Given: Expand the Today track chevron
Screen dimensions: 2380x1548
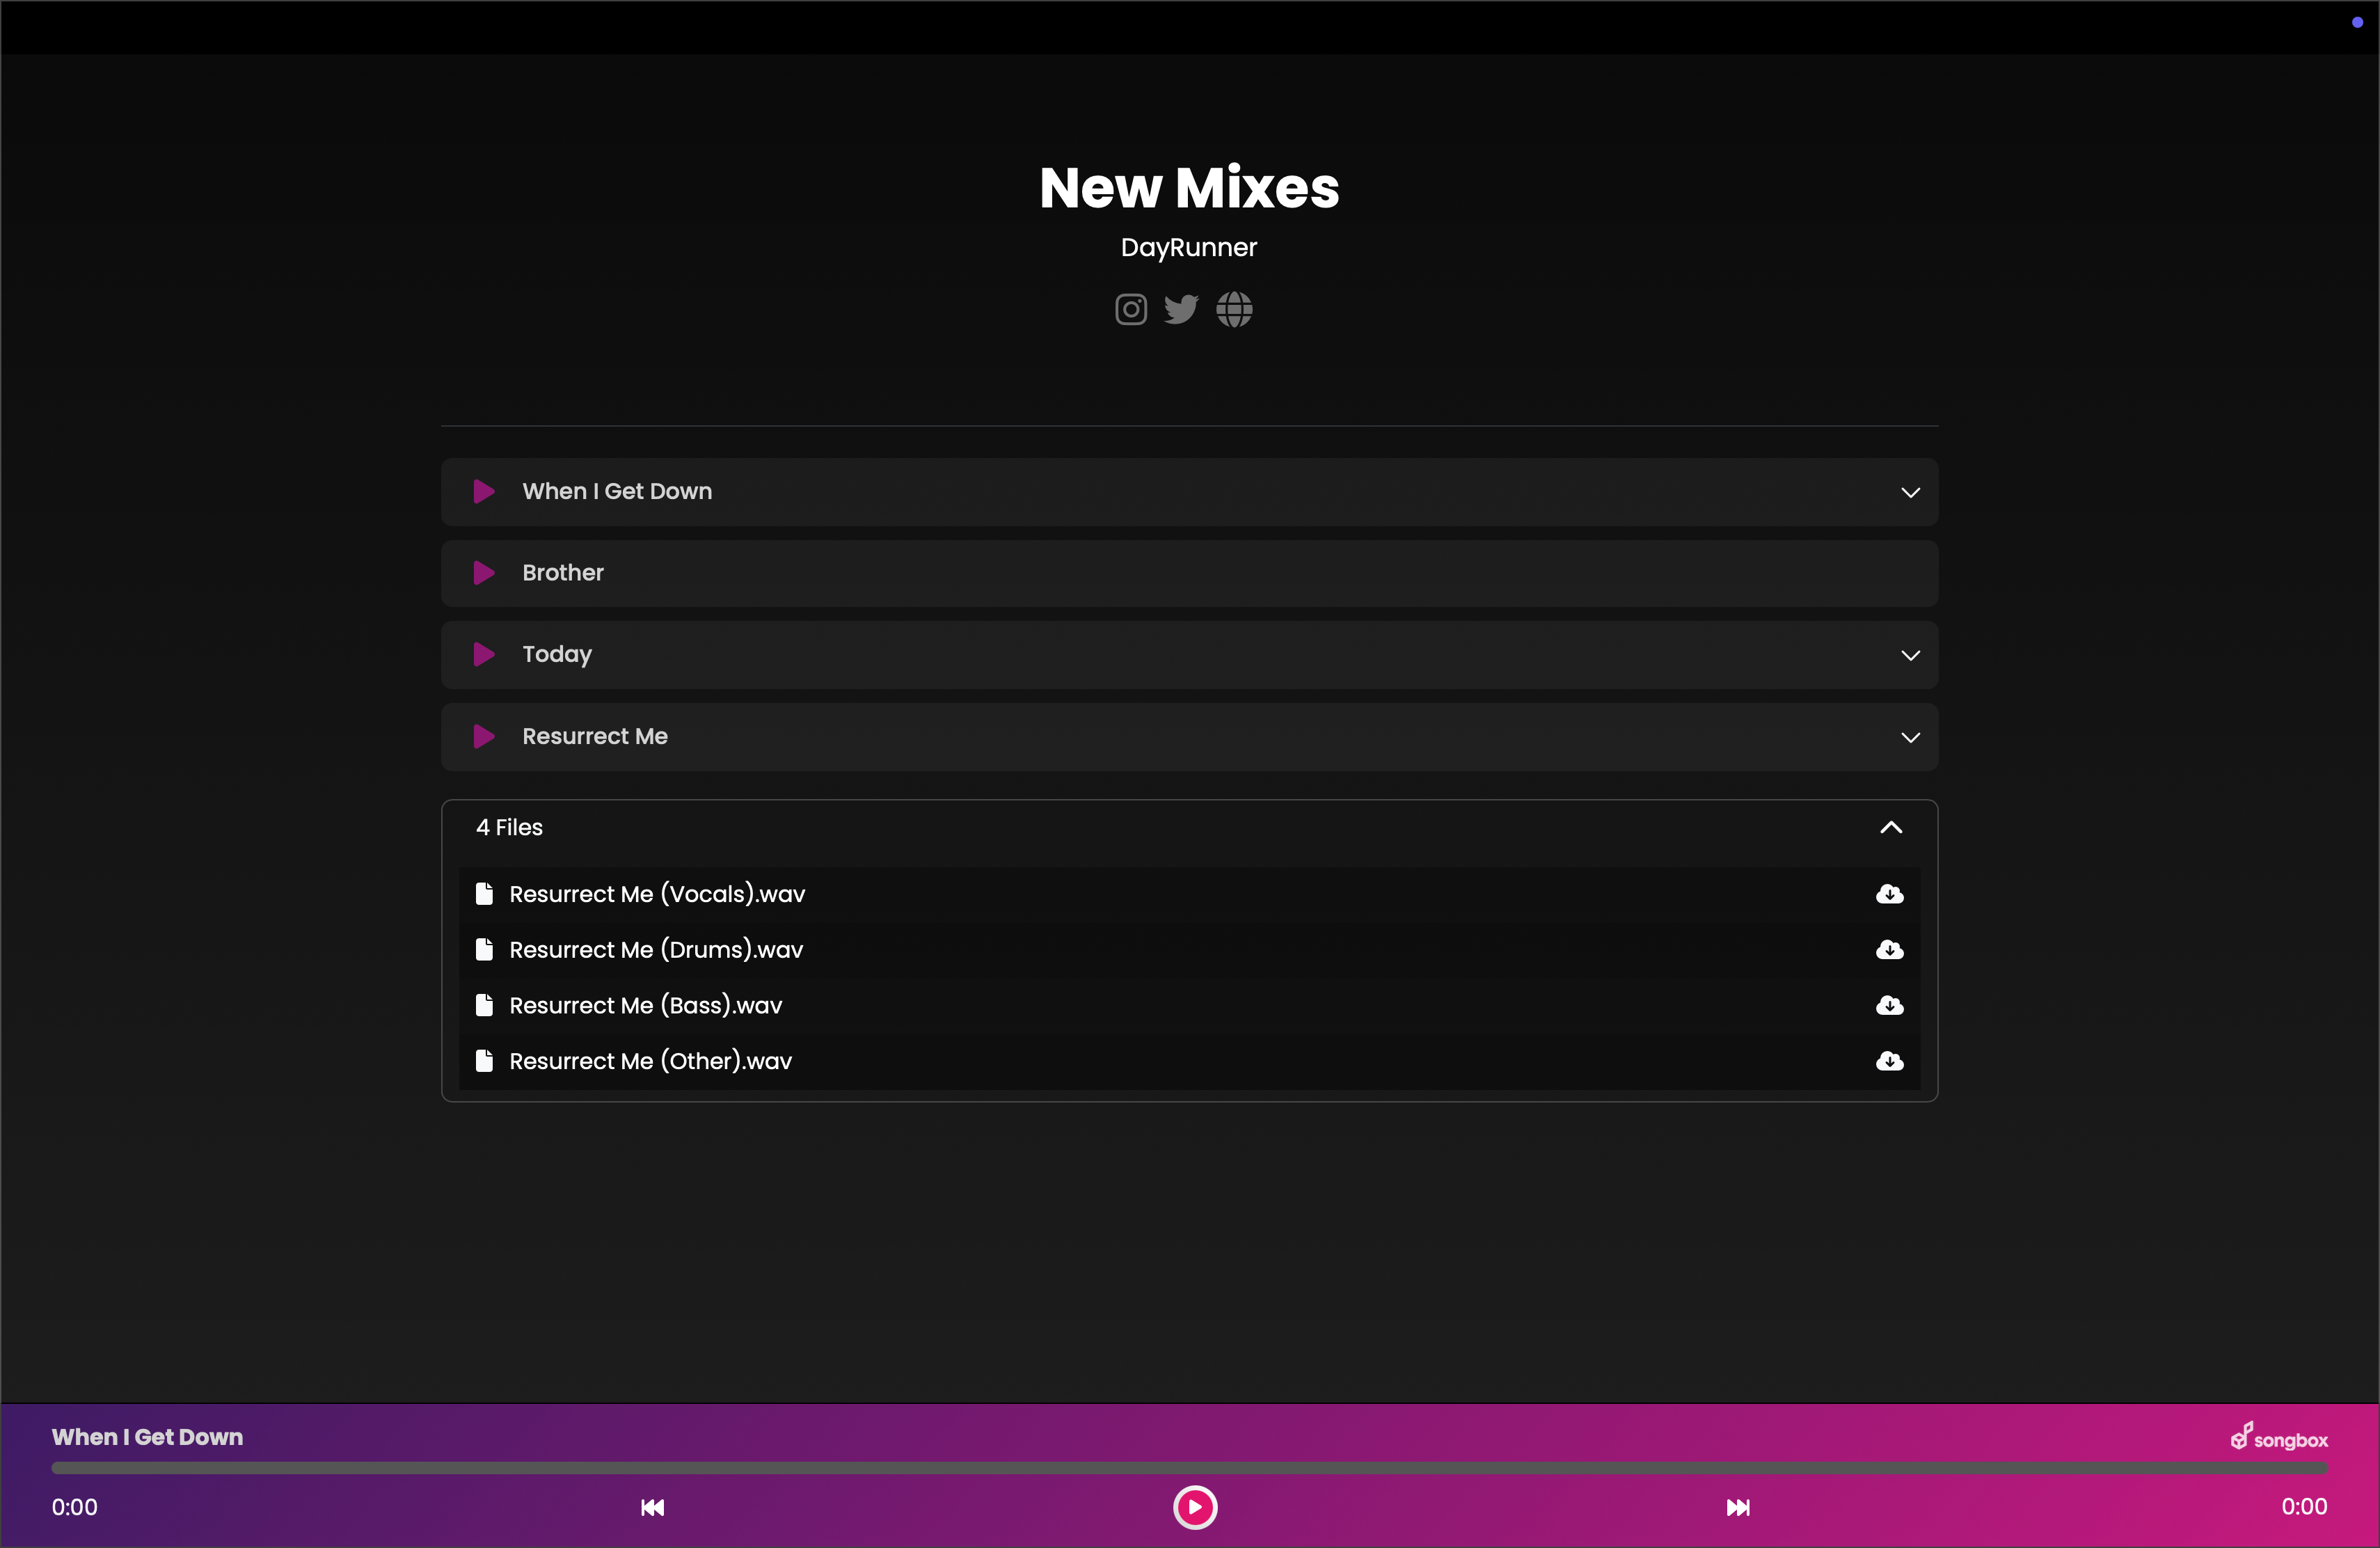Looking at the screenshot, I should pos(1910,656).
